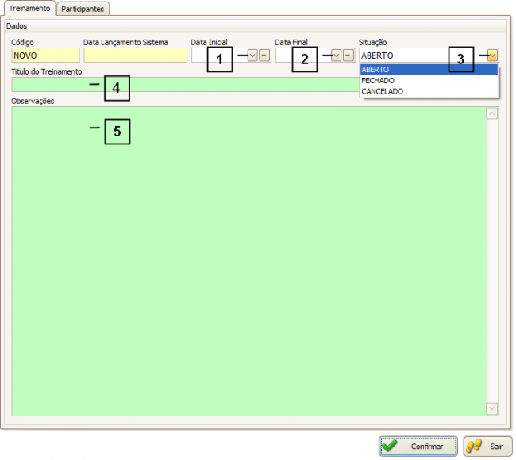This screenshot has width=516, height=460.
Task: Click the green checkmark icon on Confirmar
Action: [390, 447]
